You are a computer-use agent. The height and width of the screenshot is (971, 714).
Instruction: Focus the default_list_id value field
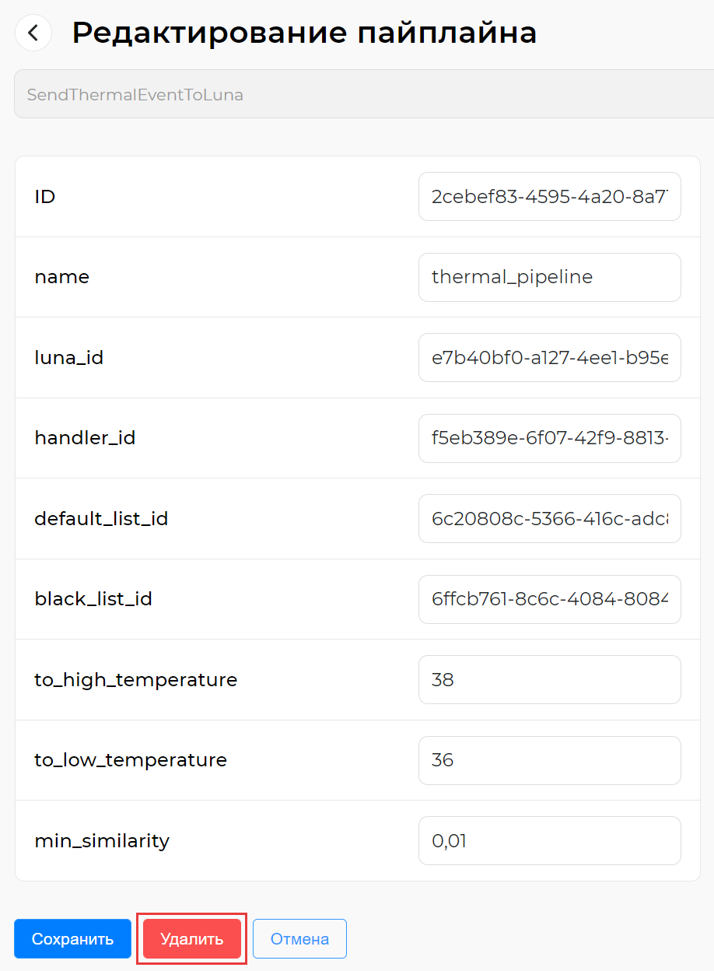point(550,518)
